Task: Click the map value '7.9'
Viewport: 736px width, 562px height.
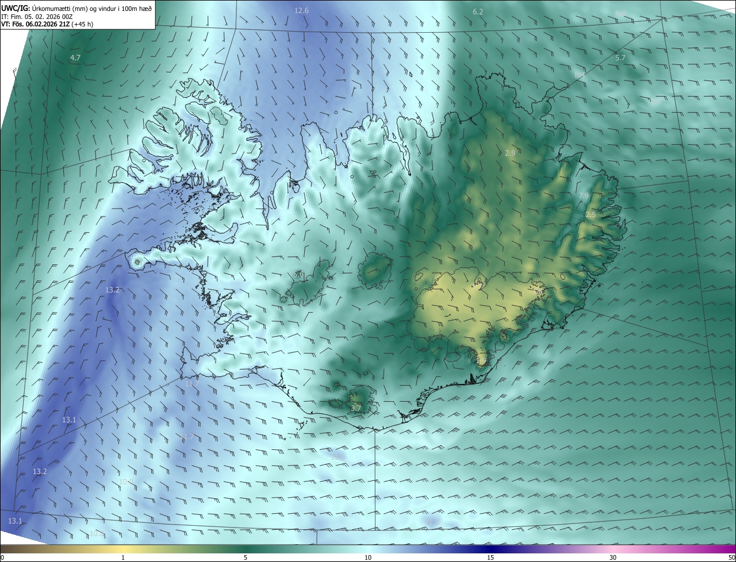Action: pos(584,197)
